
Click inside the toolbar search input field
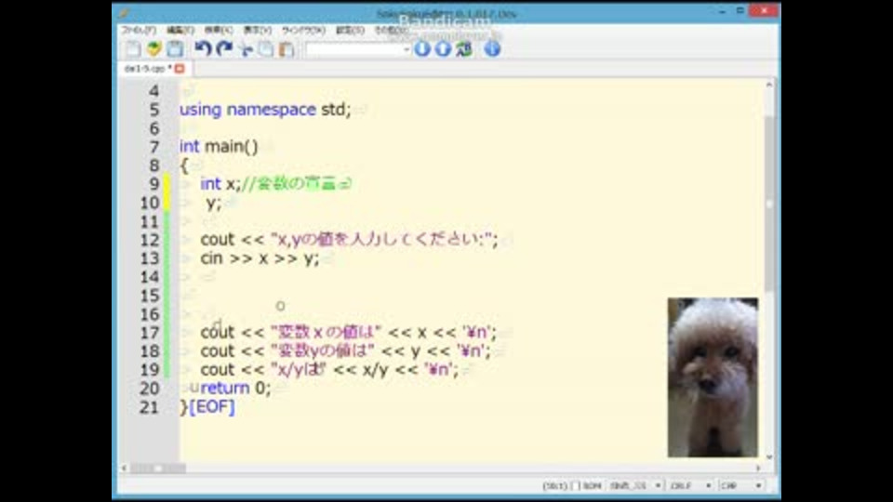click(x=353, y=49)
